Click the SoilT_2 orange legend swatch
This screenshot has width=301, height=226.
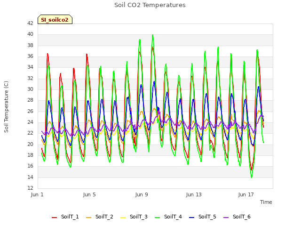pyautogui.click(x=89, y=218)
